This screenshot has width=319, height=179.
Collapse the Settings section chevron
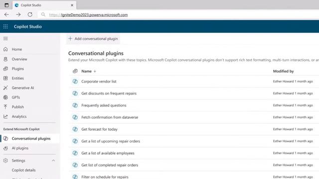[x=53, y=161]
